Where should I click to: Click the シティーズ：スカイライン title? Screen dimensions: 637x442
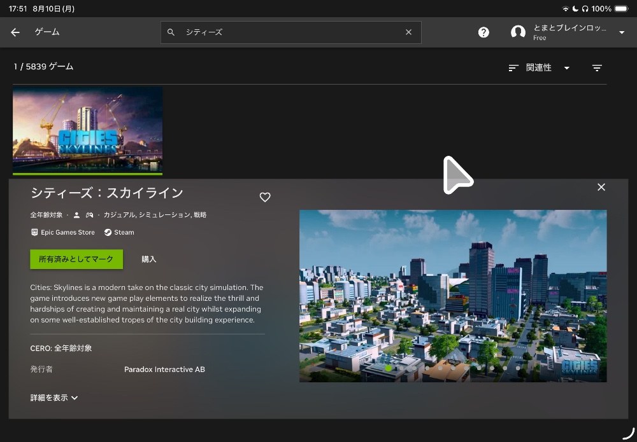coord(107,193)
